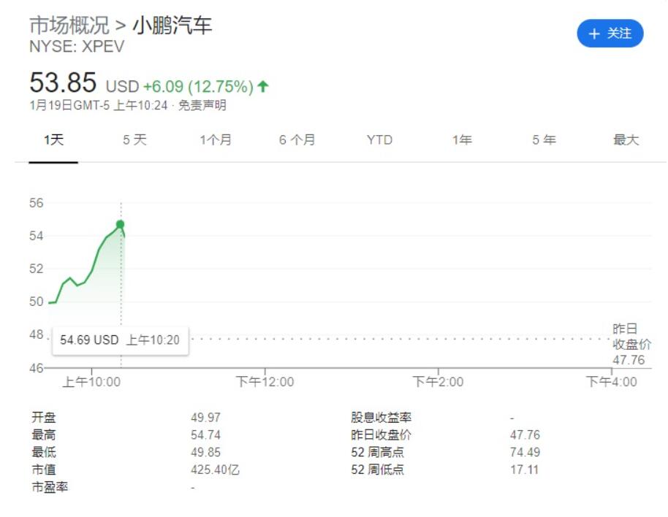The height and width of the screenshot is (517, 668).
Task: Open the 市场概况 breadcrumb link
Action: click(69, 25)
